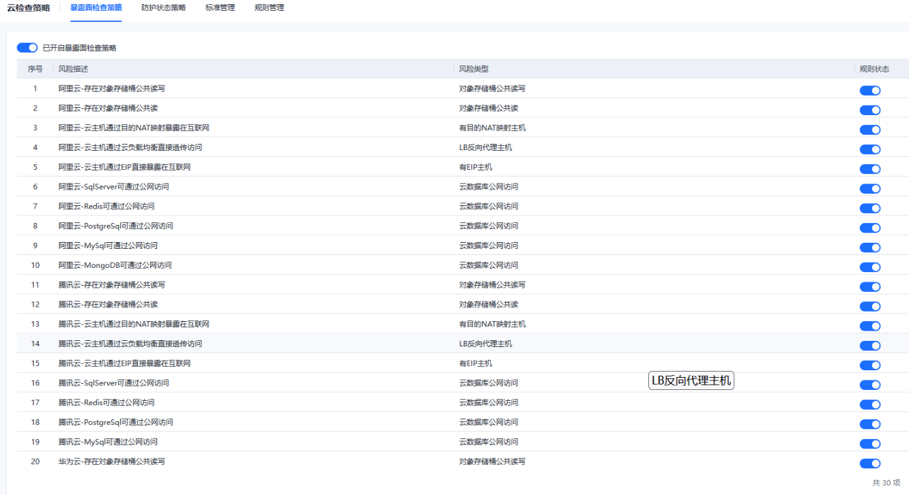This screenshot has width=909, height=495.
Task: Select the 暴露面检查策略 tab
Action: [96, 8]
